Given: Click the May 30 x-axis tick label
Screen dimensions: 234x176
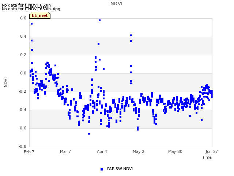Looking at the screenshot, I should pos(175,151).
